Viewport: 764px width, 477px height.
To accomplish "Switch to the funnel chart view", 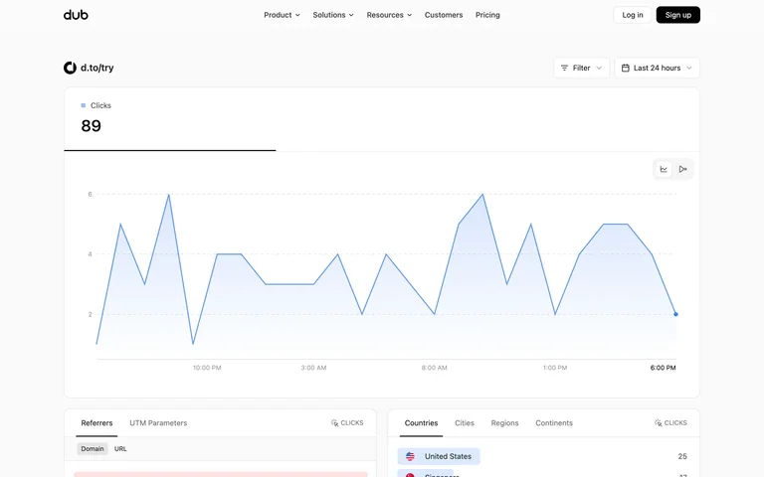I will pos(682,169).
